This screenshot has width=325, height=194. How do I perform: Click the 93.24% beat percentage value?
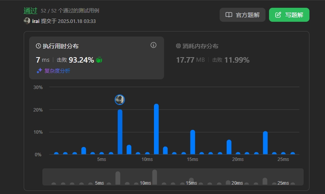(x=81, y=60)
